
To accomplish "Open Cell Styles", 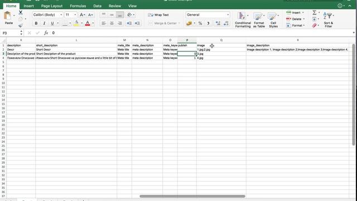I will pyautogui.click(x=273, y=20).
